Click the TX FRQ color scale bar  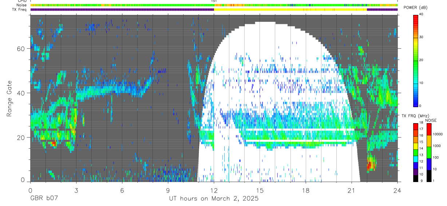click(416, 153)
